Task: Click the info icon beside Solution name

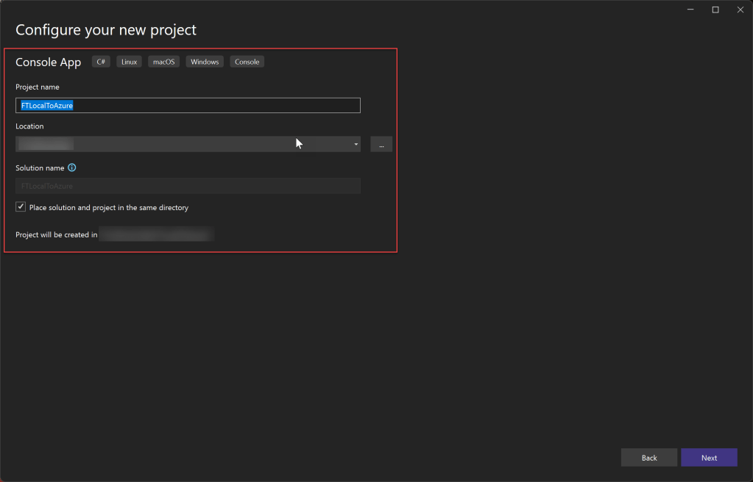Action: click(x=72, y=168)
